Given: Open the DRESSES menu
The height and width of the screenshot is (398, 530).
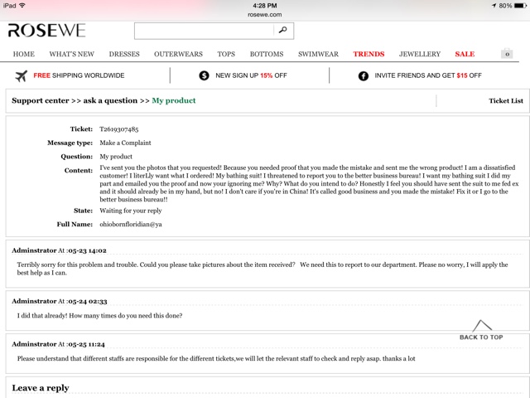Looking at the screenshot, I should click(x=124, y=54).
